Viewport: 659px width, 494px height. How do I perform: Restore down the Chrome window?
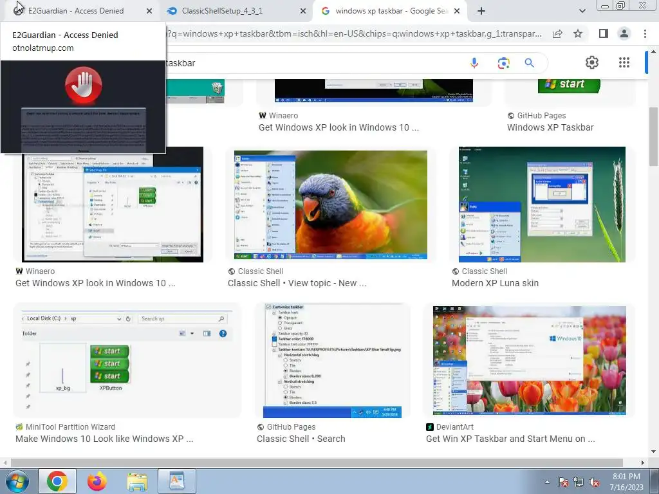point(621,5)
